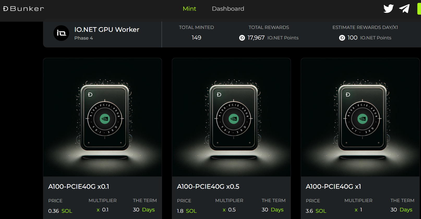
Task: Click 30 Days term on x1 card
Action: (x=401, y=210)
